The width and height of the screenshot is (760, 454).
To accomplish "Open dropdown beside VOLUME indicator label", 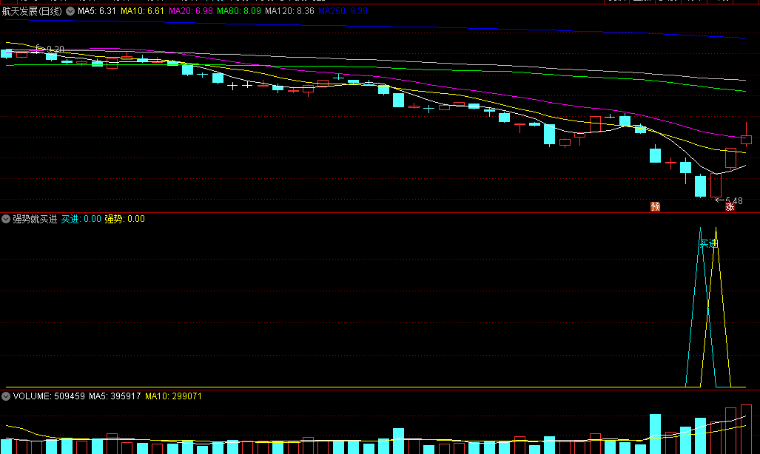I will click(6, 396).
